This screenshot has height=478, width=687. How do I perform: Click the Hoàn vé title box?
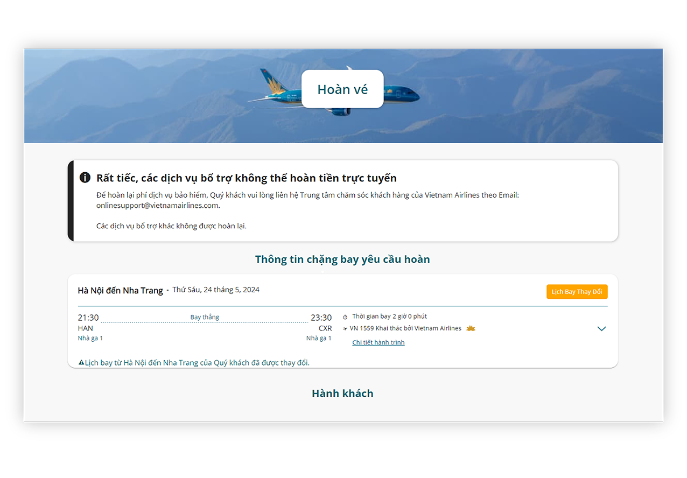pyautogui.click(x=342, y=89)
